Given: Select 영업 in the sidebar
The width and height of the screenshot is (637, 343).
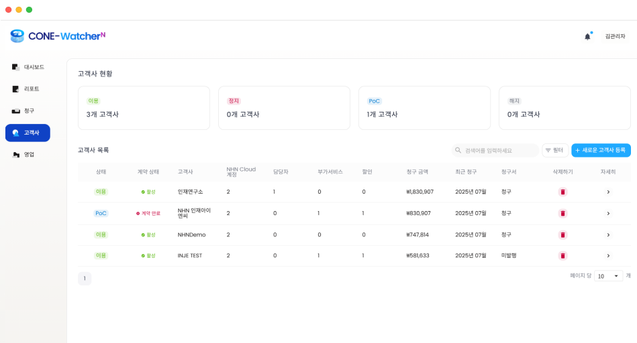Looking at the screenshot, I should click(28, 154).
